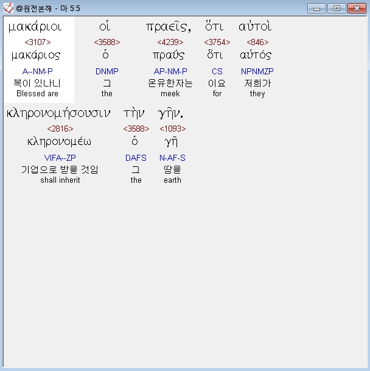The image size is (370, 371).
Task: Click Korean gloss 복이 있나니
Action: [x=37, y=83]
